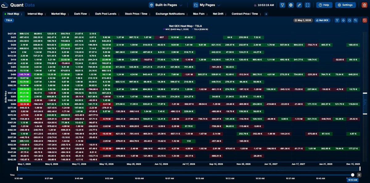Click the Help button
This screenshot has width=370, height=183.
point(324,5)
